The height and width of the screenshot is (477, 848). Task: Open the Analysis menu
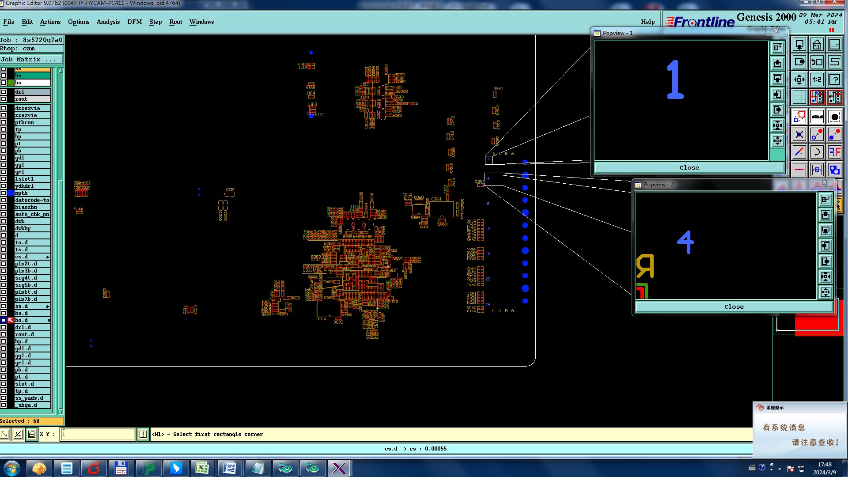108,22
